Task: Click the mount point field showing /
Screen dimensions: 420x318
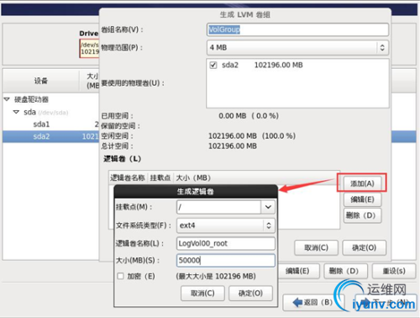Action: 218,207
